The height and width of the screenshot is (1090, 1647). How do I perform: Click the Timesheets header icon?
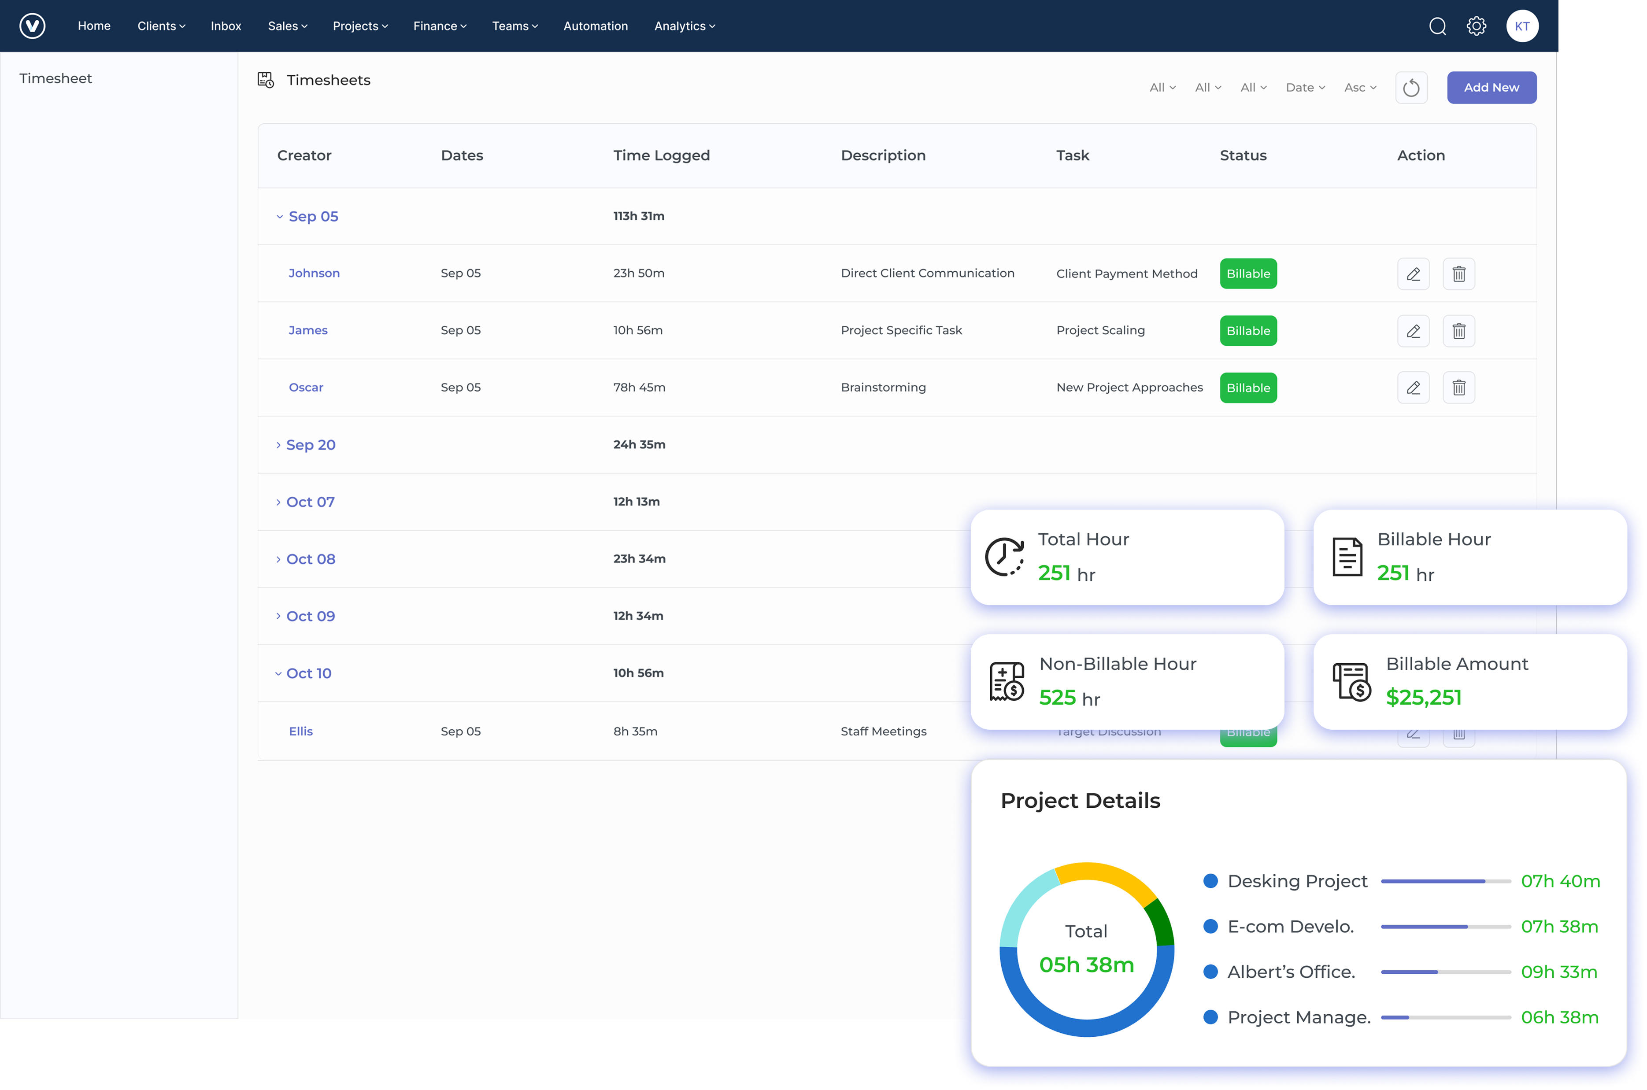[x=266, y=80]
